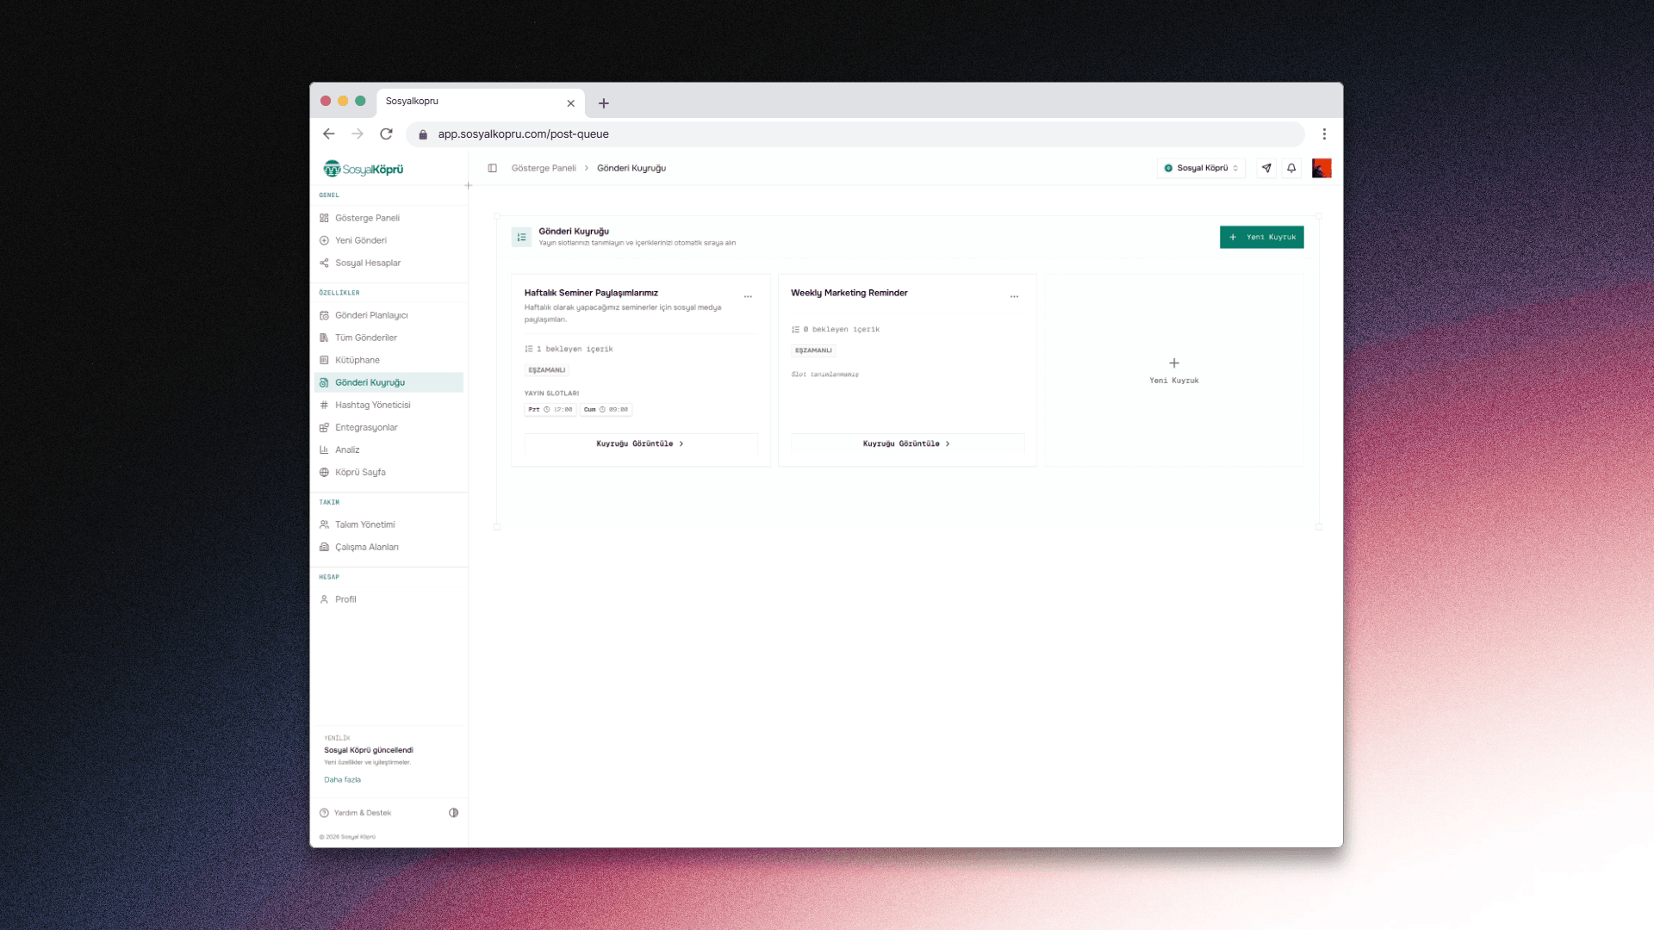The height and width of the screenshot is (930, 1654).
Task: Click the "Sosyal Köprü güncellendi" news title
Action: 369,751
